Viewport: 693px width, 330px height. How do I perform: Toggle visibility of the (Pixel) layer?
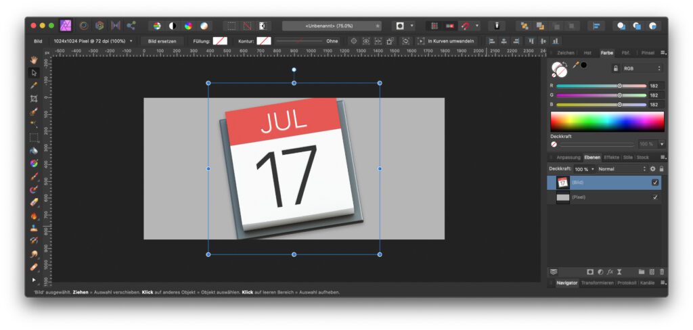pyautogui.click(x=655, y=197)
